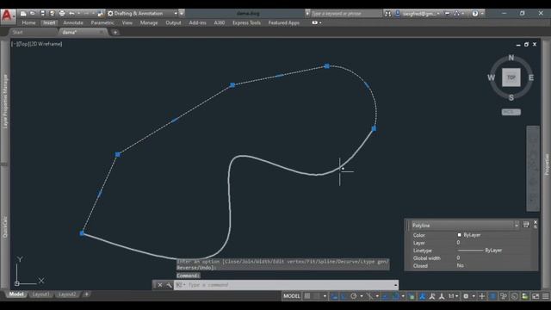
Task: Open the AutoCAD application menu button
Action: click(x=8, y=15)
